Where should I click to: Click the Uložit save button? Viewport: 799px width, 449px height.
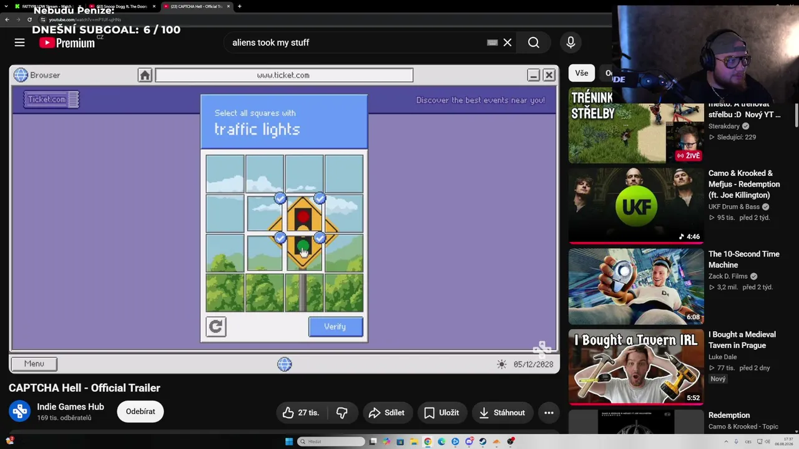click(442, 412)
